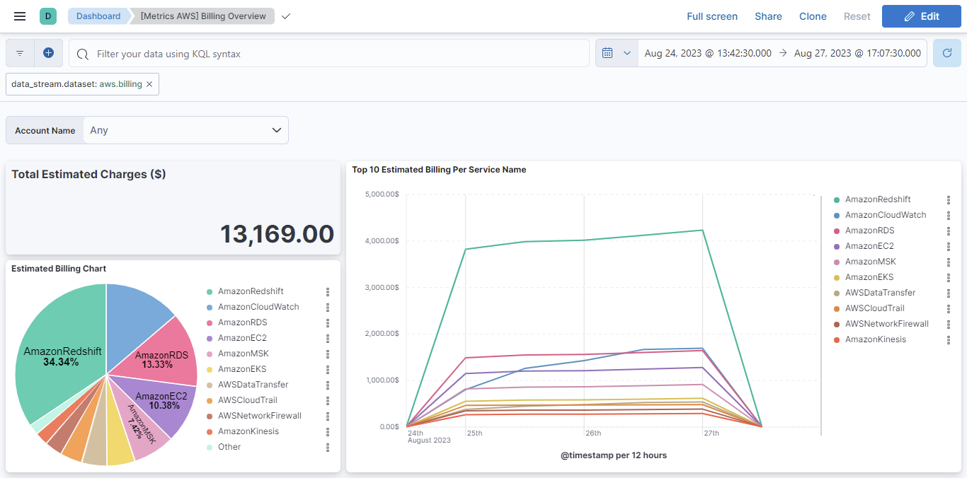Click the blue Edit button
The image size is (967, 478).
921,16
